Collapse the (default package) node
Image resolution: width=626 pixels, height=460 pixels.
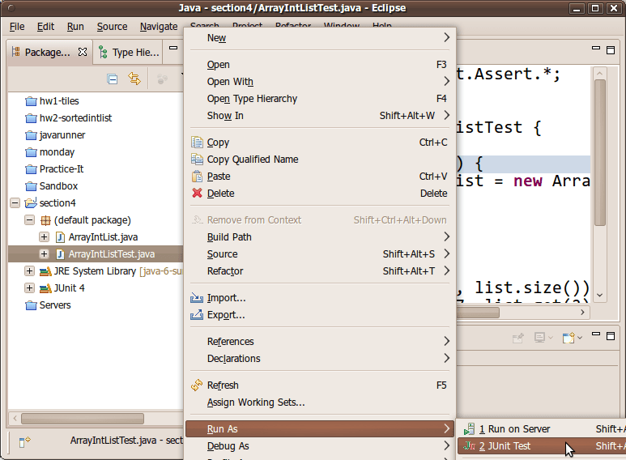click(x=29, y=220)
